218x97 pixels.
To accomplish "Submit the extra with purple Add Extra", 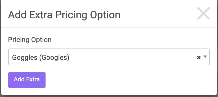I will tap(27, 80).
